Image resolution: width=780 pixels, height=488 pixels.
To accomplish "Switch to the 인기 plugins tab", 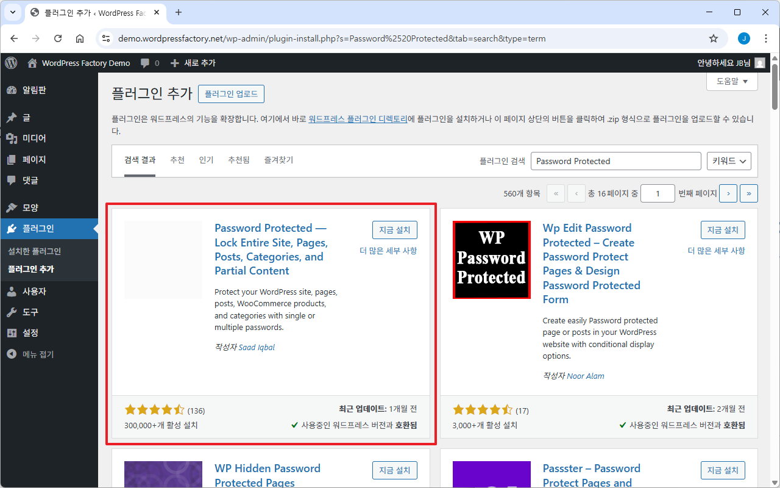I will (x=206, y=160).
